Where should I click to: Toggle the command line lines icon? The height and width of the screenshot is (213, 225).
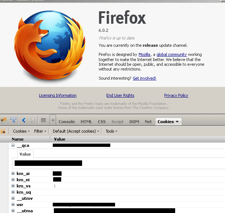pyautogui.click(x=43, y=120)
